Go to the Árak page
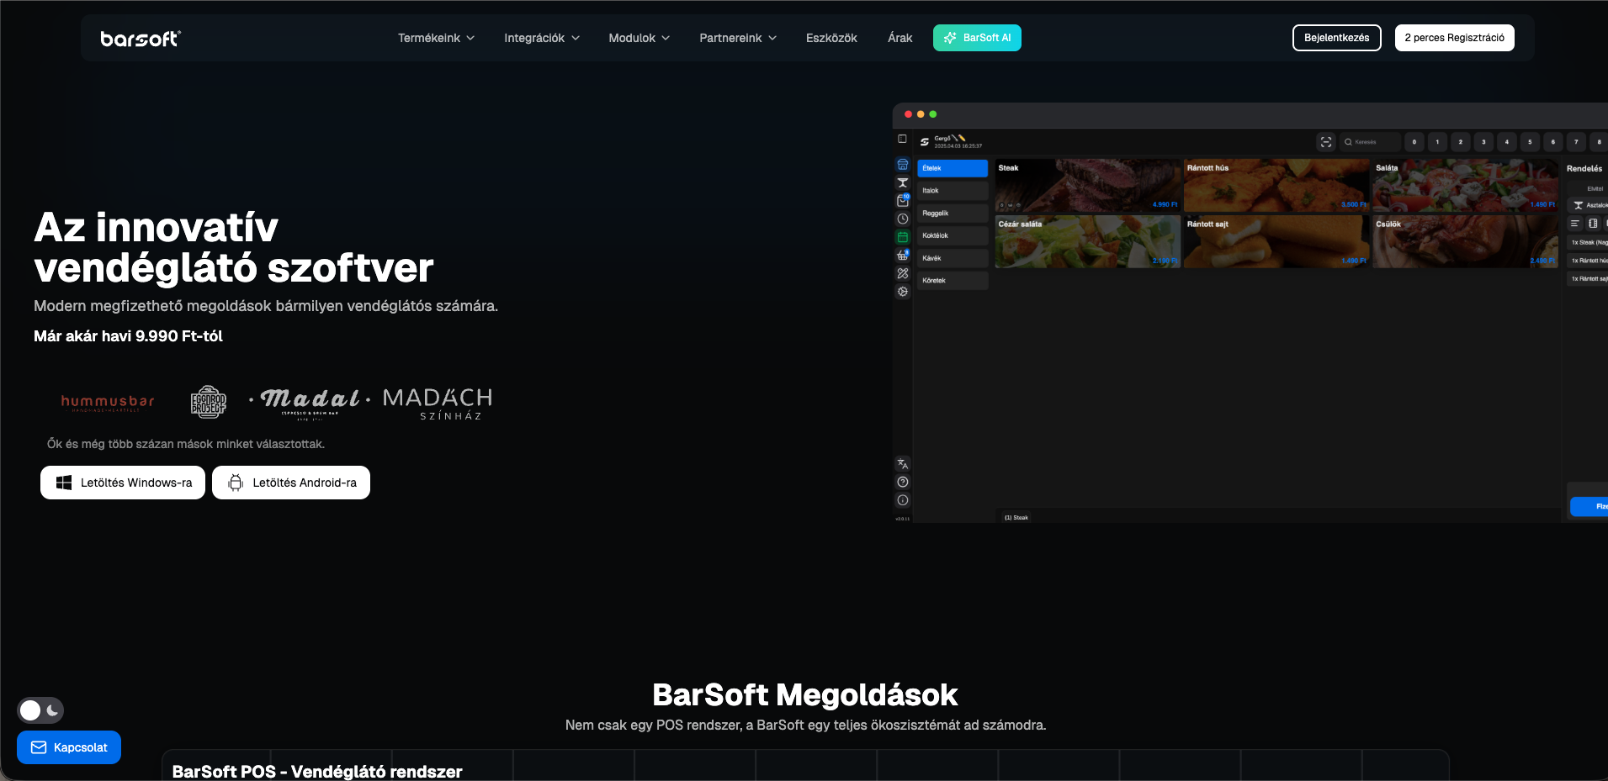1608x781 pixels. (x=900, y=38)
